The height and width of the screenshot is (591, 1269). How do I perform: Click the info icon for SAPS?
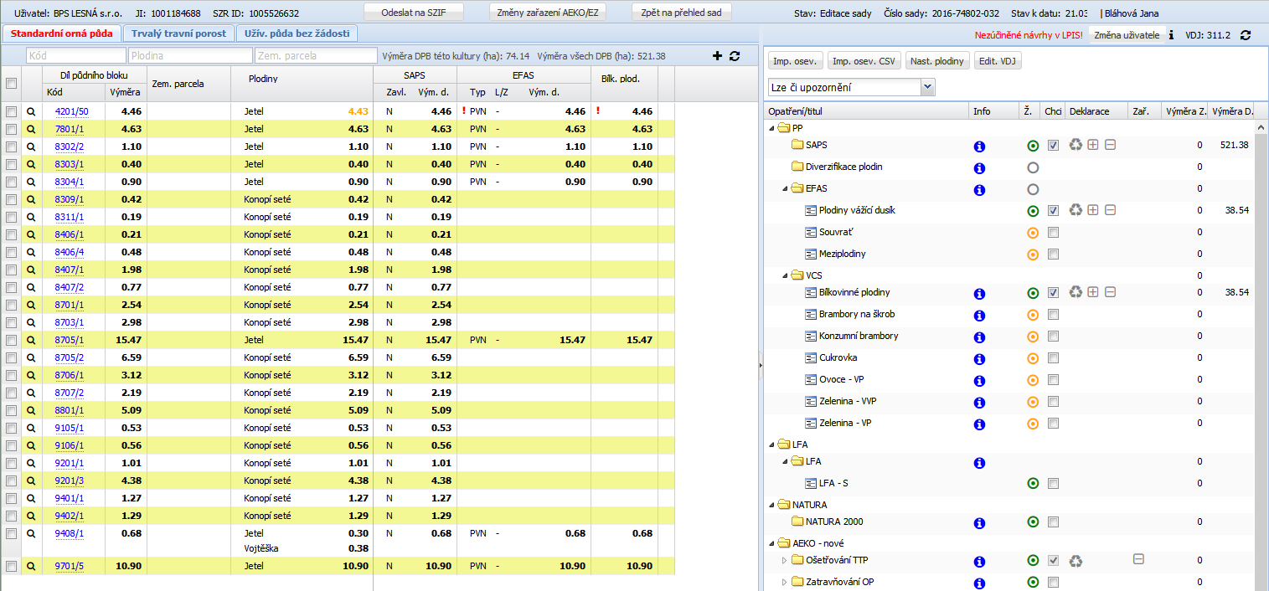tap(979, 146)
